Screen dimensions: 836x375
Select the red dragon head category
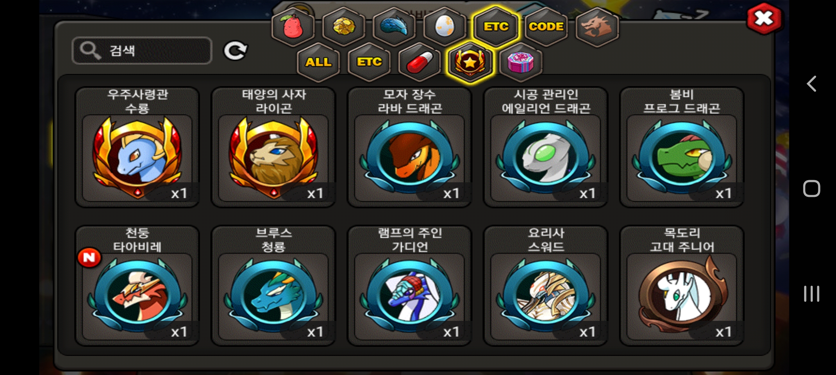point(597,26)
